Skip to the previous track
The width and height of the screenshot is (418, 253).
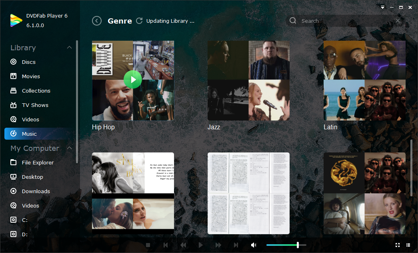(x=166, y=245)
